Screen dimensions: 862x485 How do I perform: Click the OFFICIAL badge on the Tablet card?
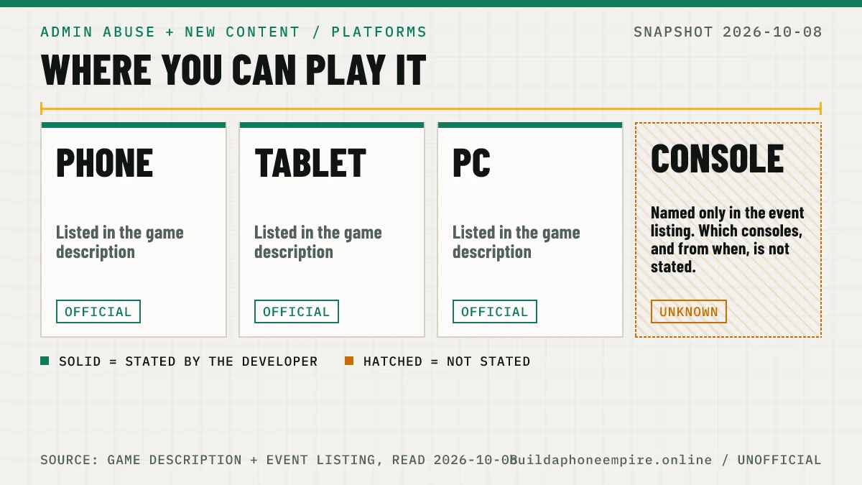click(x=297, y=312)
